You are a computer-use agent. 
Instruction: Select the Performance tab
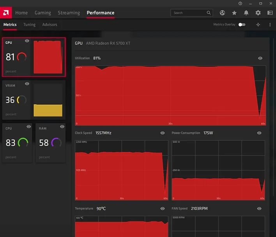101,13
